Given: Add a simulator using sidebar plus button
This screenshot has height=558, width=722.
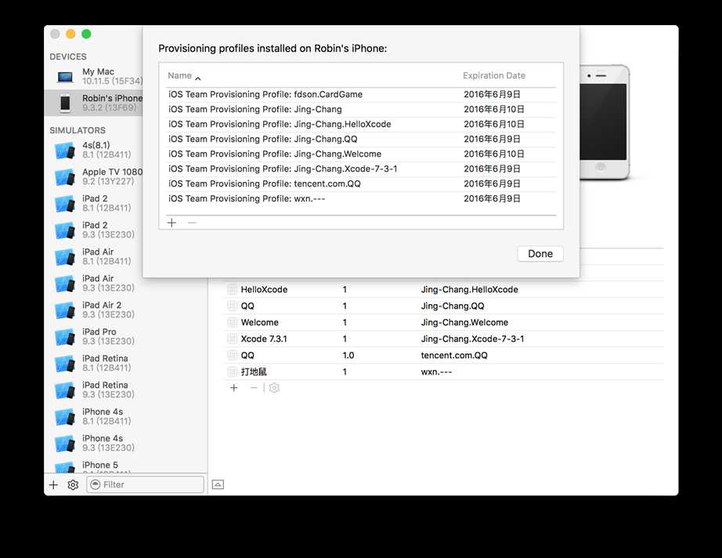Looking at the screenshot, I should point(53,485).
